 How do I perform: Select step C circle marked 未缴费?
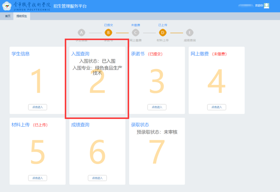(x=135, y=33)
